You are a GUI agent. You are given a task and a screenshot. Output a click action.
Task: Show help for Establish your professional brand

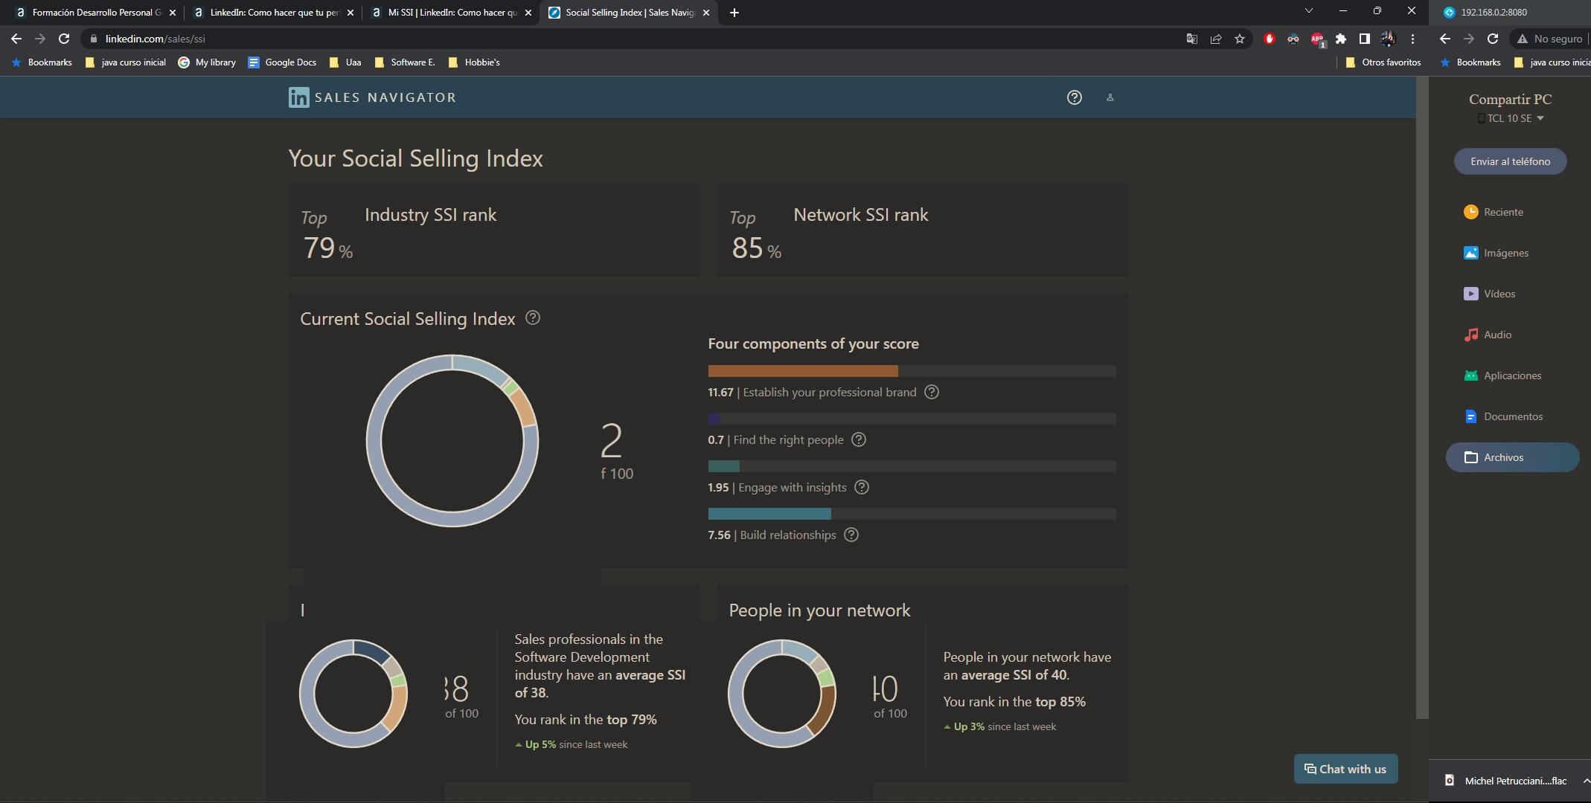coord(932,392)
